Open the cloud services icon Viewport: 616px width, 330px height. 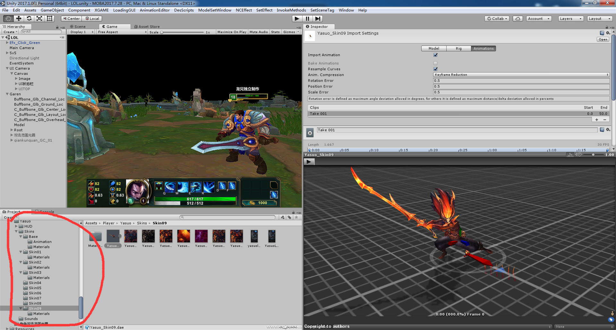coord(518,19)
